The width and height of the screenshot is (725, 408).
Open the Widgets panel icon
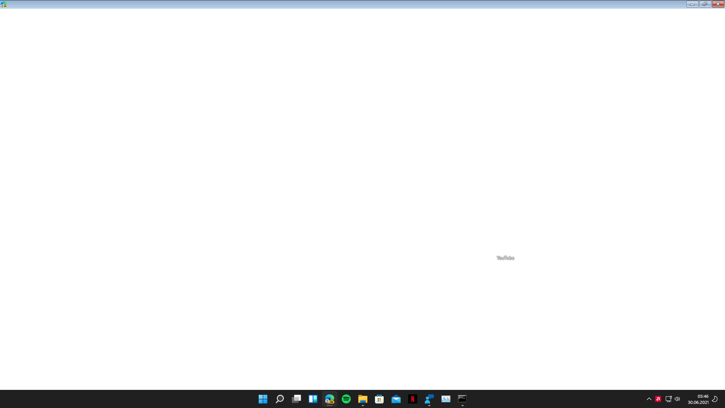pyautogui.click(x=313, y=399)
